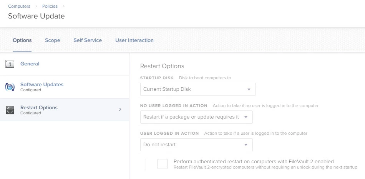Open the Startup Disk dropdown
This screenshot has height=179, width=365.
click(198, 89)
